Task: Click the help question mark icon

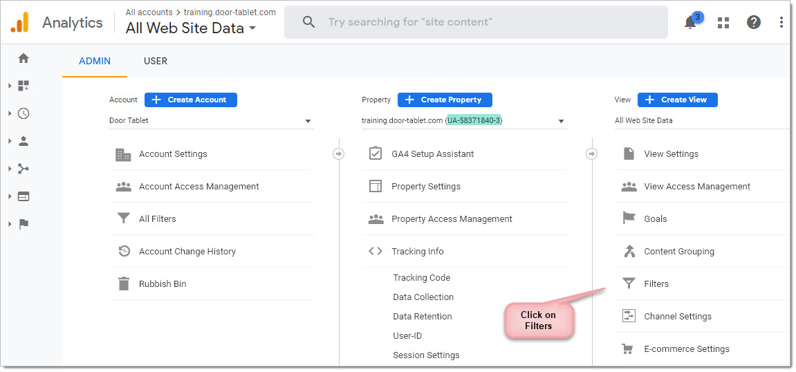Action: 753,22
